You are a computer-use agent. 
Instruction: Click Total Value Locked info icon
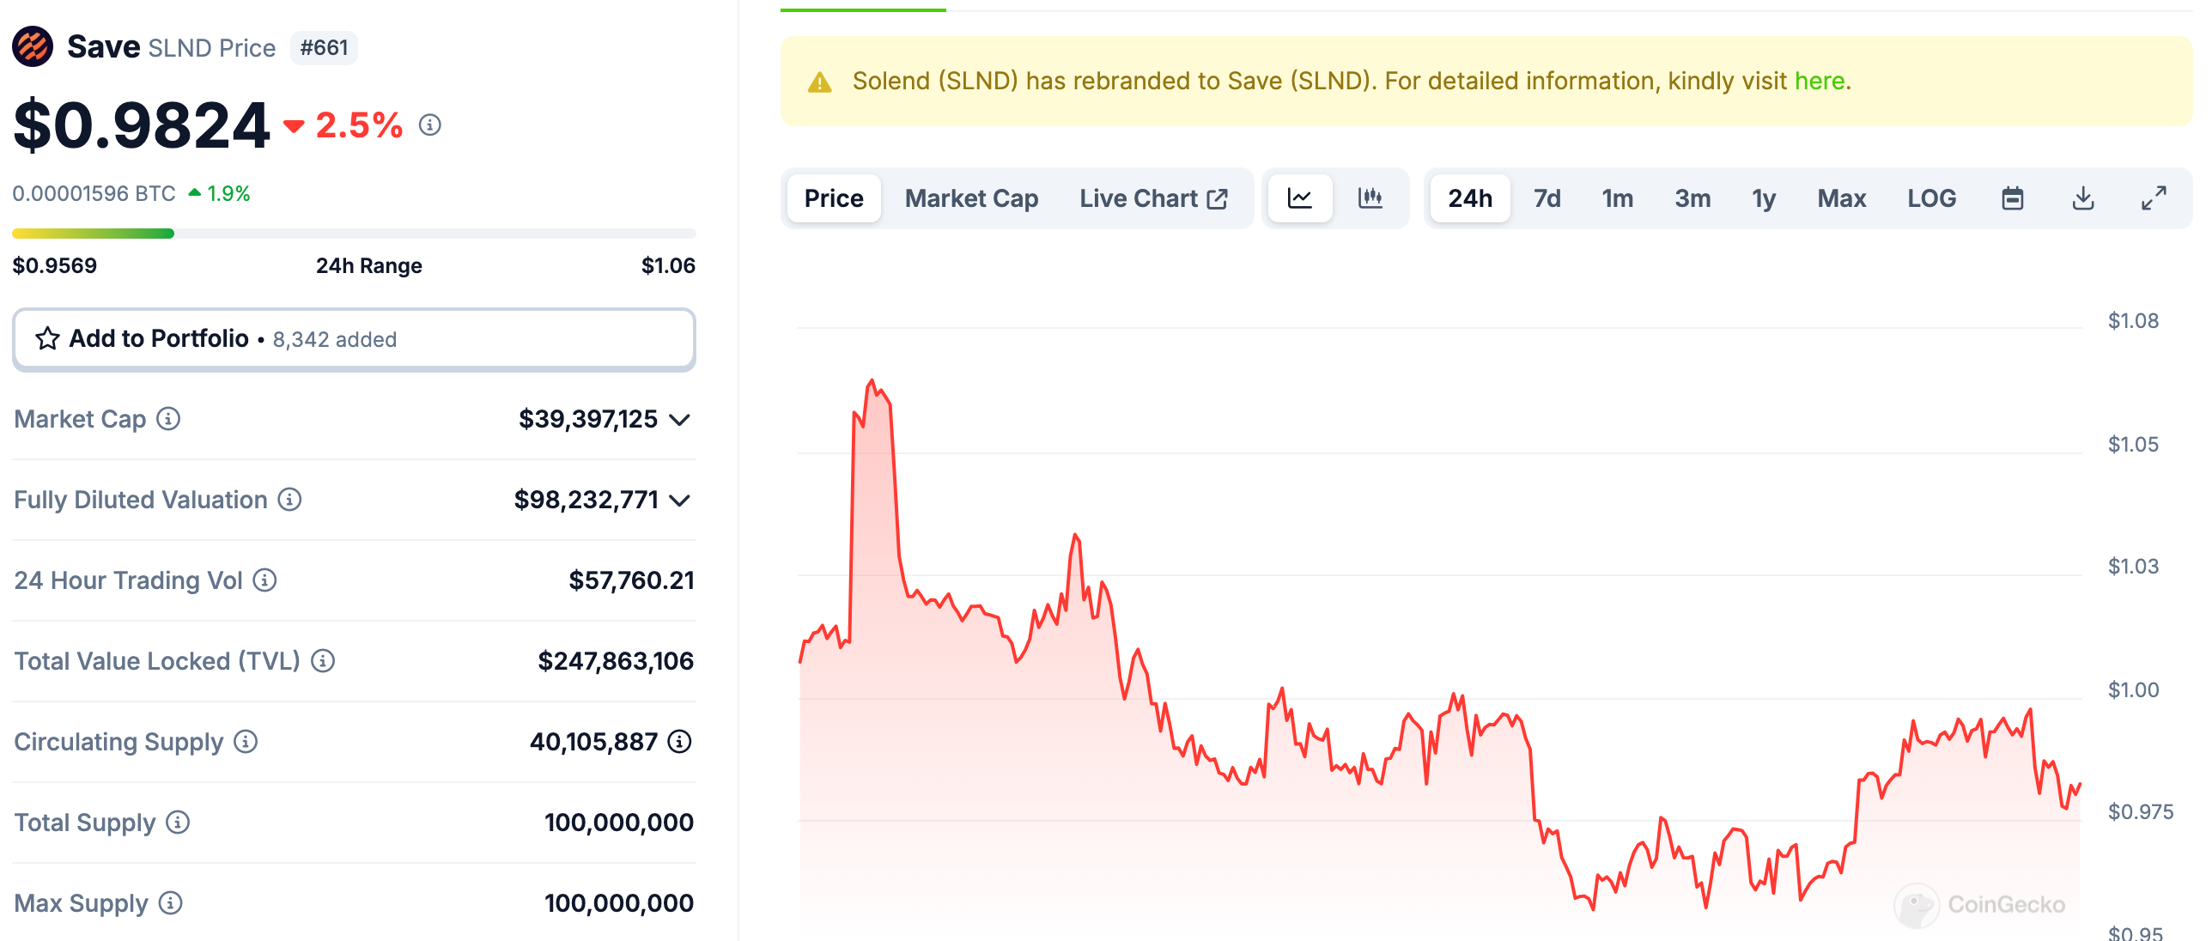[x=323, y=661]
